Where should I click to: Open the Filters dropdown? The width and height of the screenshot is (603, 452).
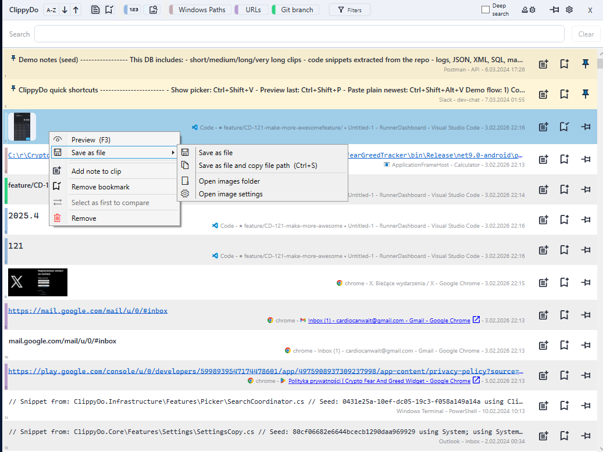point(349,9)
